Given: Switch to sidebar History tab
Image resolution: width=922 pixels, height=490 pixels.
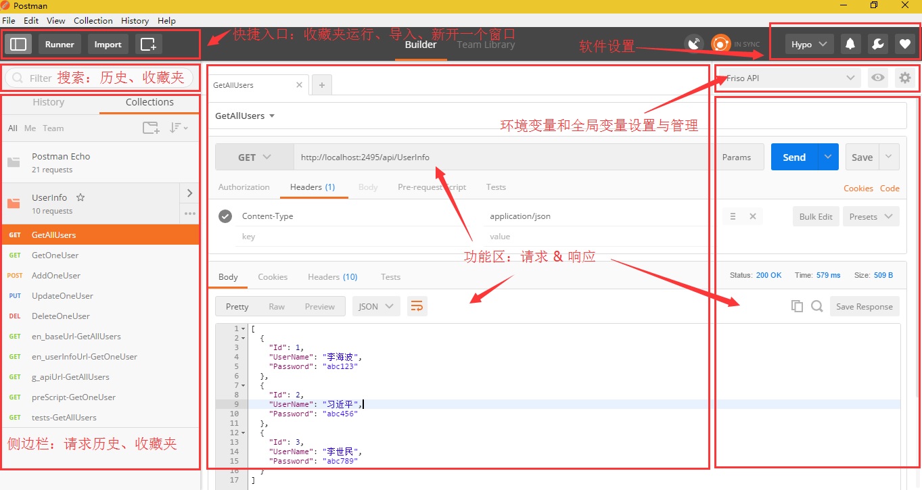Looking at the screenshot, I should [x=49, y=102].
